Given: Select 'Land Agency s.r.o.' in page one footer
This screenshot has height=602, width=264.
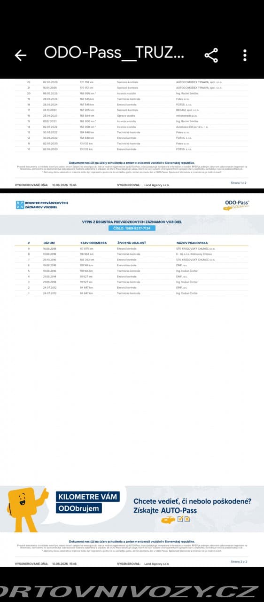Looking at the screenshot, I should click(x=157, y=185).
